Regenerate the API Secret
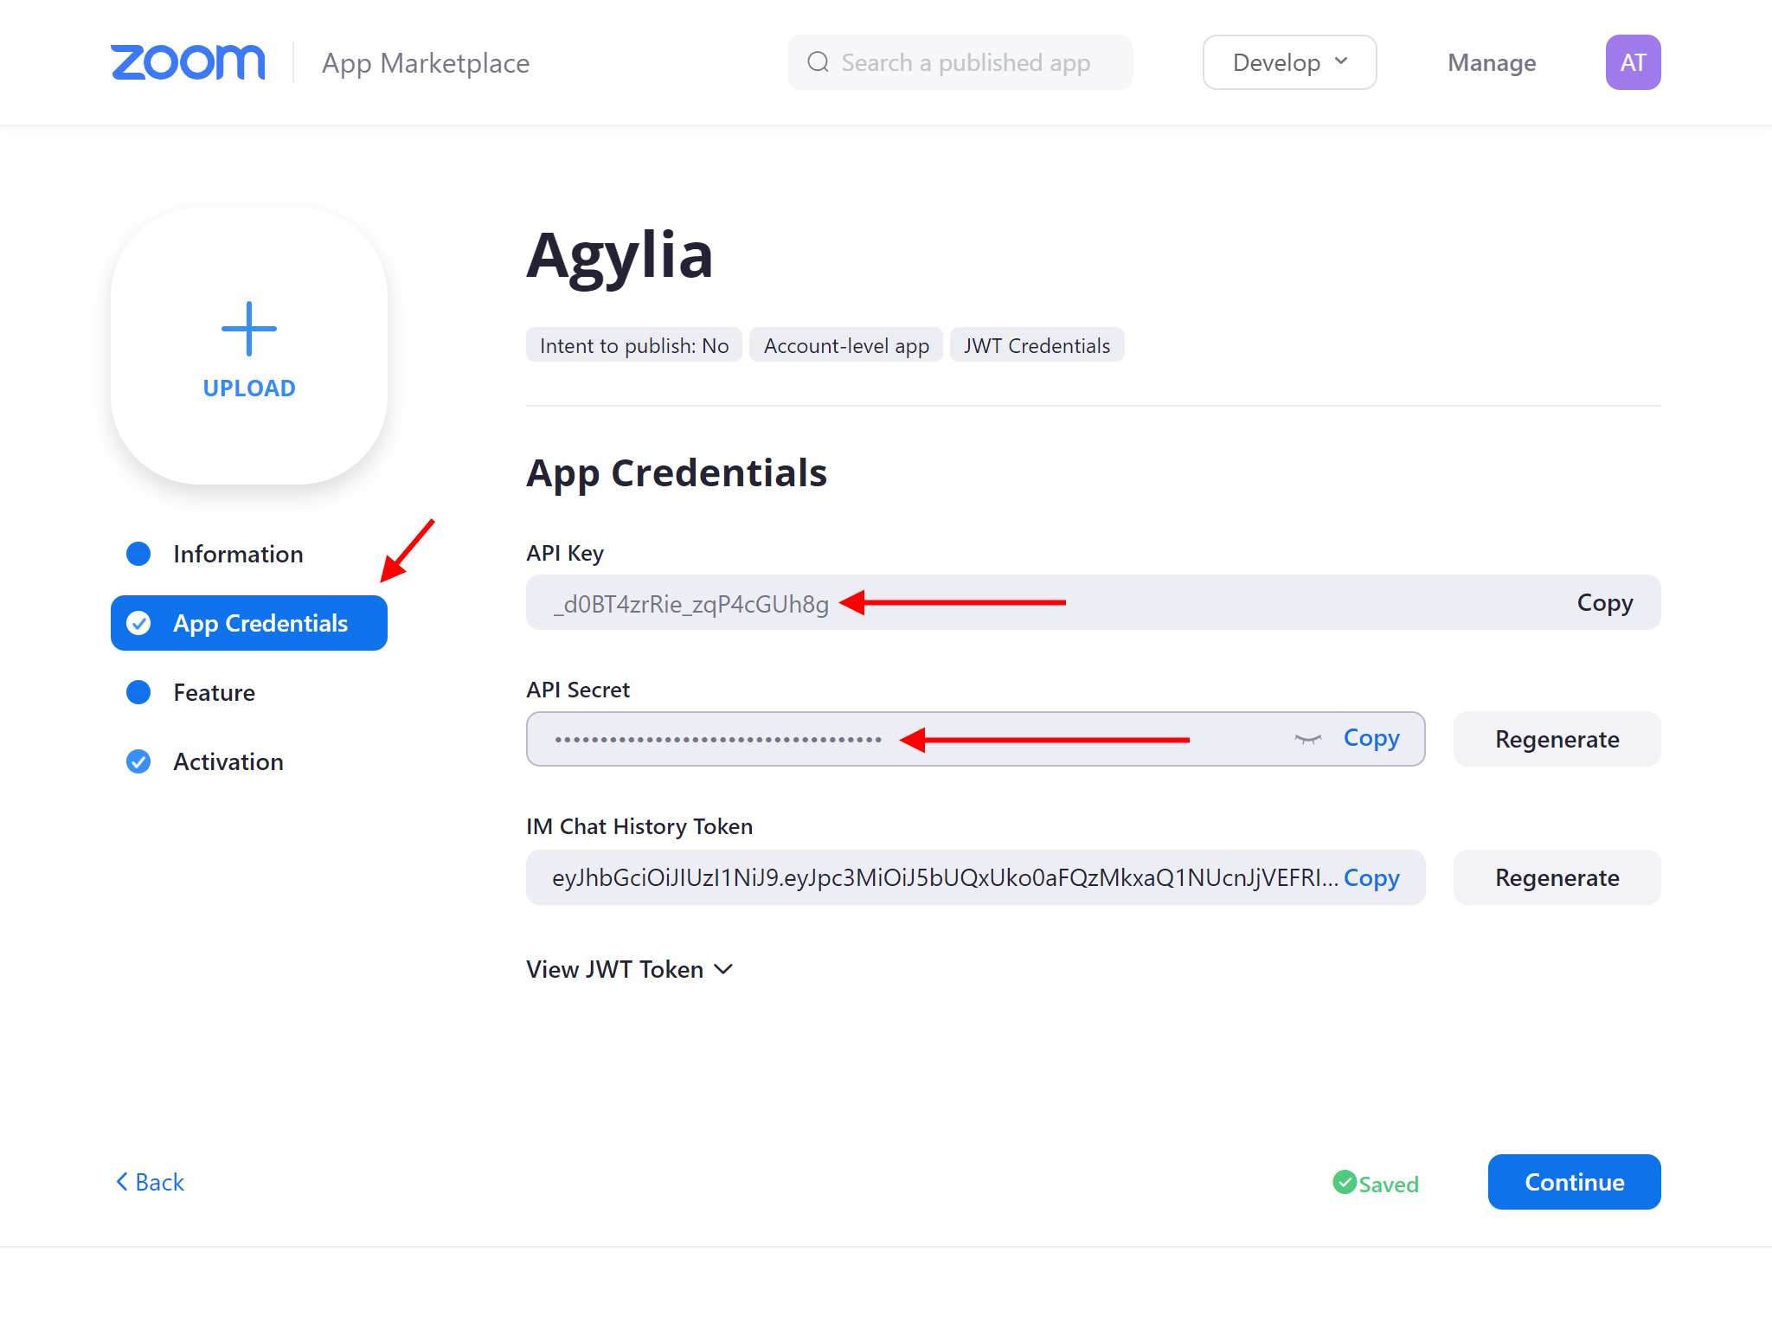 click(x=1557, y=739)
